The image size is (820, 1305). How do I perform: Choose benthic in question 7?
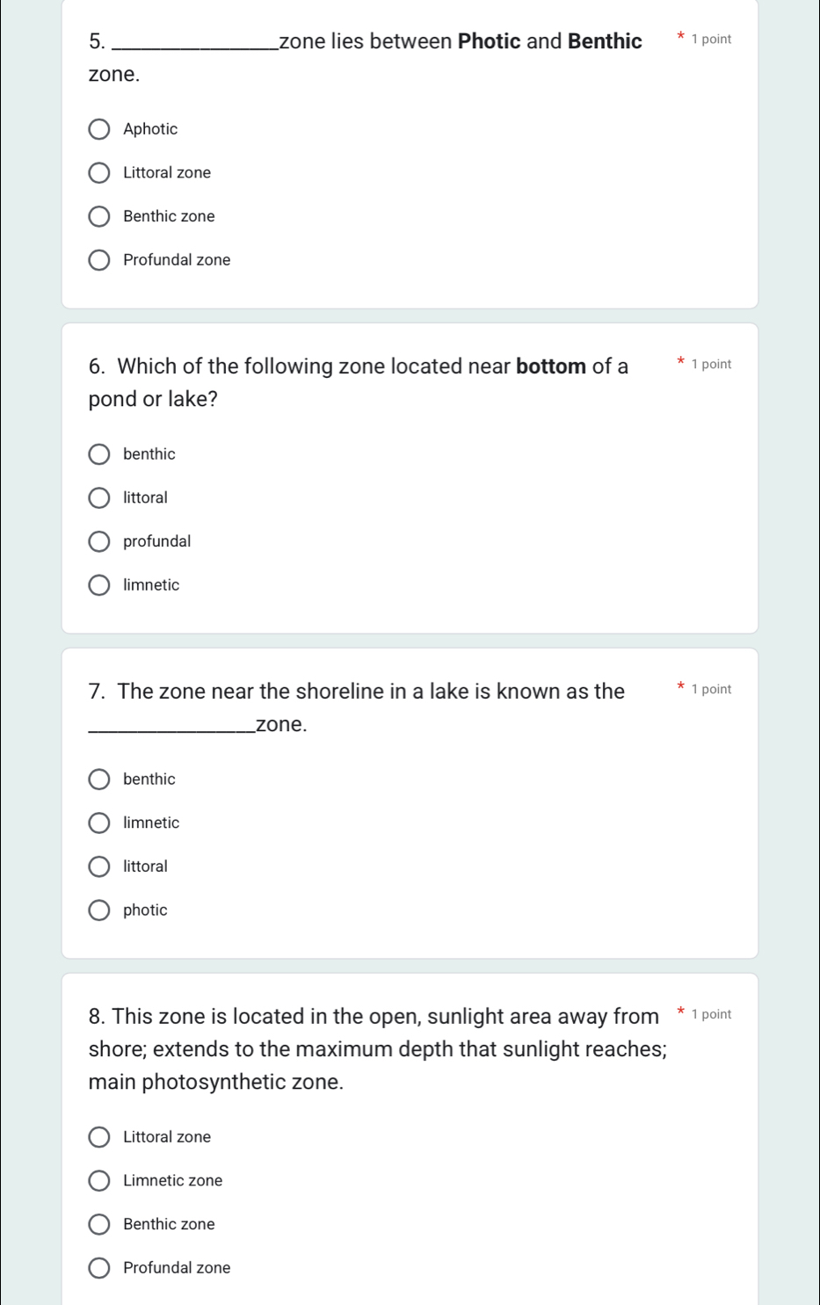(x=99, y=779)
